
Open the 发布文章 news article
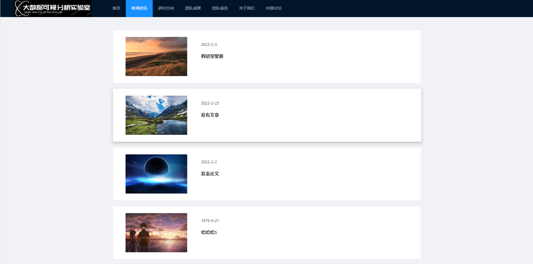click(x=210, y=115)
